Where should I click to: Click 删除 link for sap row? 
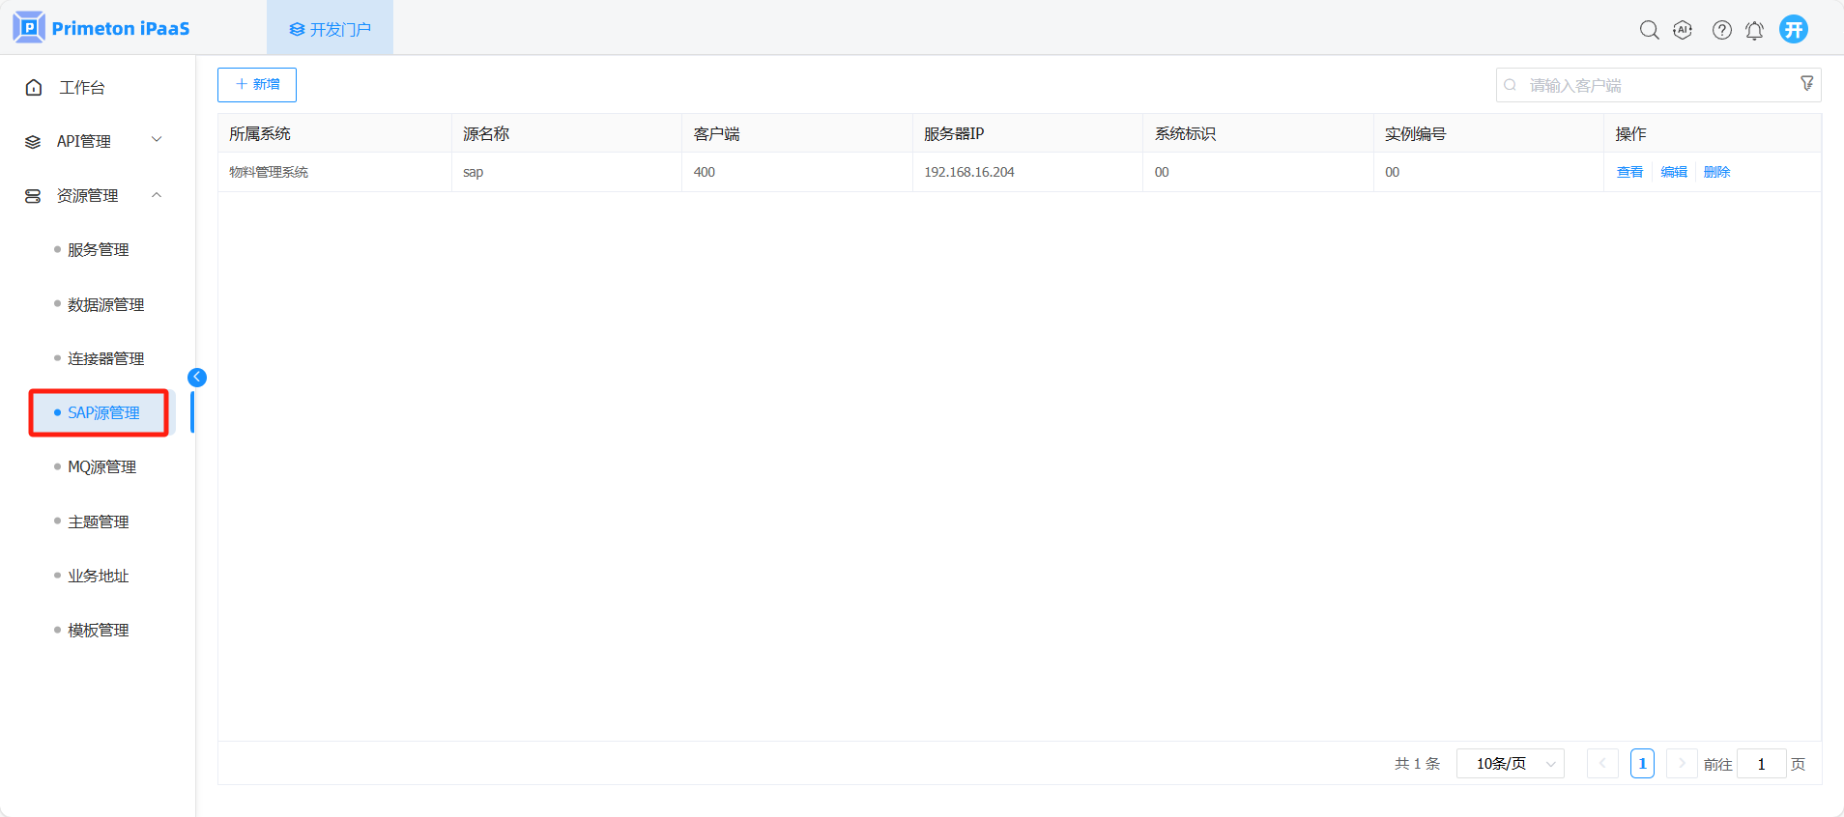pos(1716,172)
